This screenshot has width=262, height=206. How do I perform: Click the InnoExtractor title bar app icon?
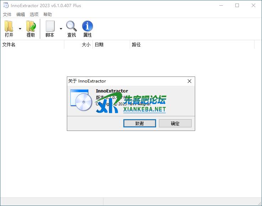tap(5, 5)
